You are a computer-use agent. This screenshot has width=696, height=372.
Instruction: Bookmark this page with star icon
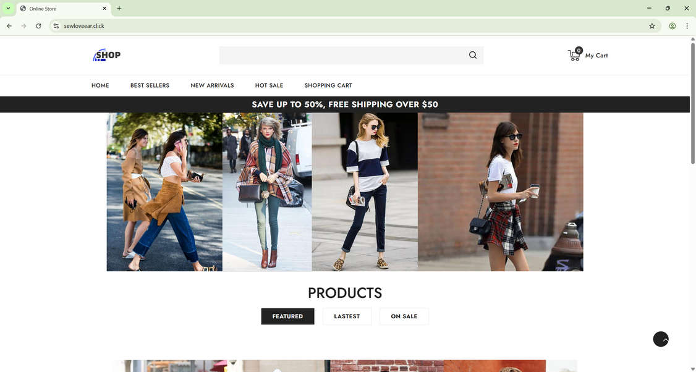651,26
